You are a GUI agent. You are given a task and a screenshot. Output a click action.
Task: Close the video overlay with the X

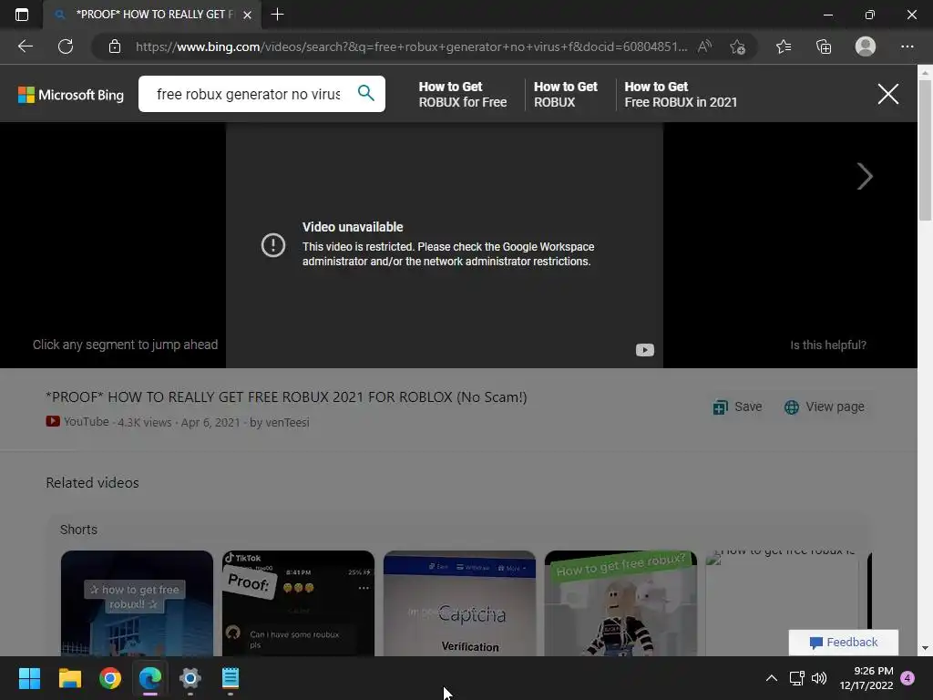(x=887, y=94)
